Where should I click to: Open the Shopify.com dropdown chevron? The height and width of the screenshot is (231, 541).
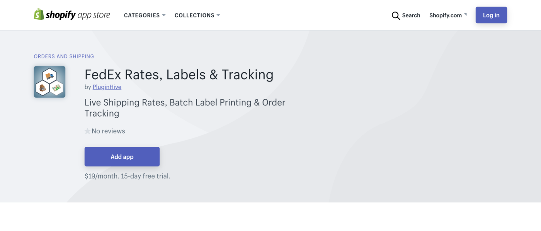466,14
